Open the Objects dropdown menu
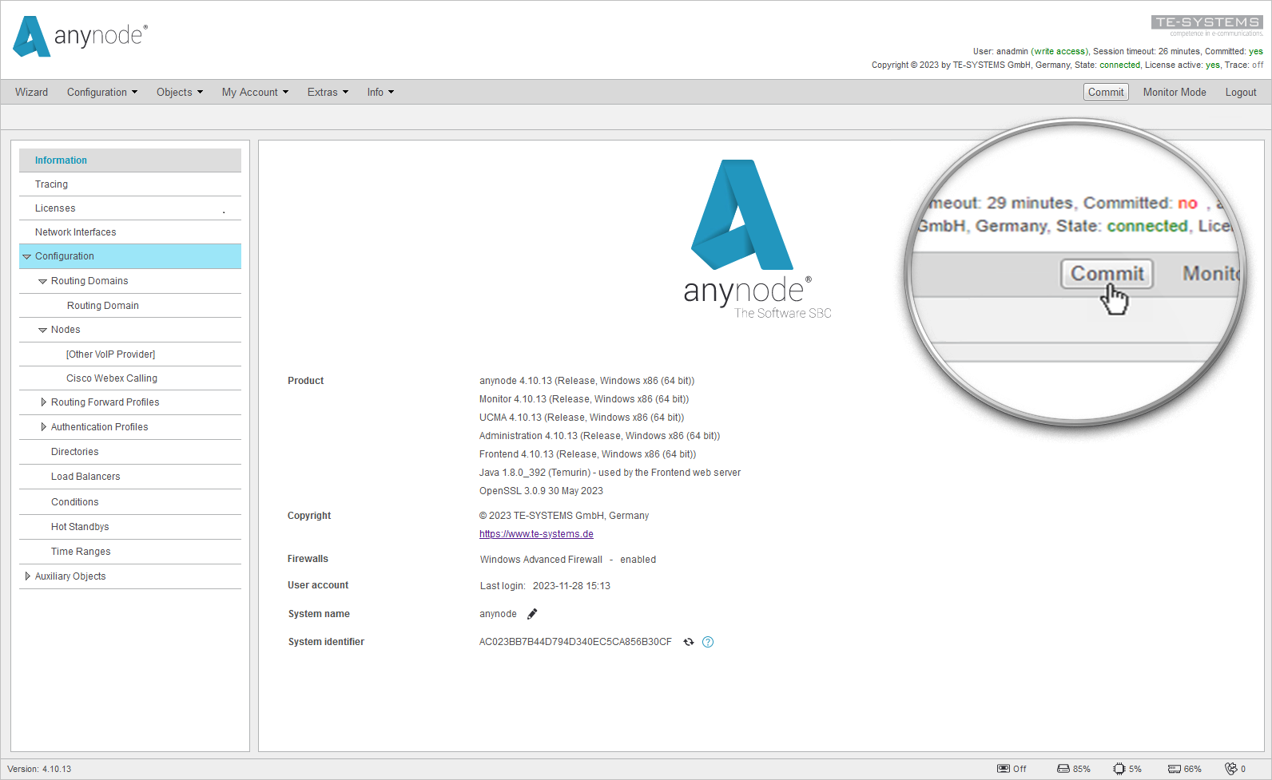Screen dimensions: 1272x780 click(x=180, y=92)
